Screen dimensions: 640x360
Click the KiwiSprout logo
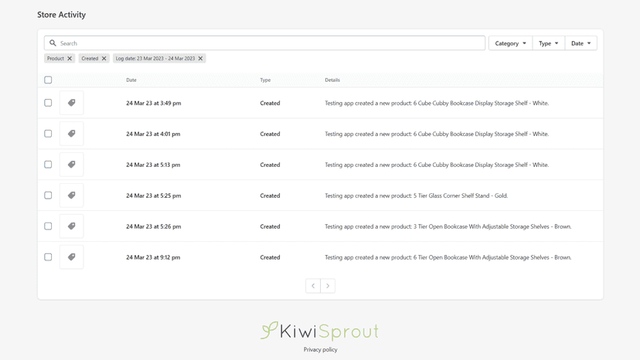coord(319,331)
